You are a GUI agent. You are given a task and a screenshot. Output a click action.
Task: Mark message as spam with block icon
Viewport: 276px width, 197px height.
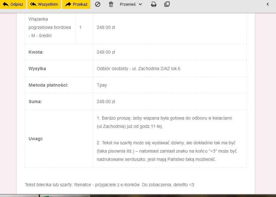[x=98, y=4]
